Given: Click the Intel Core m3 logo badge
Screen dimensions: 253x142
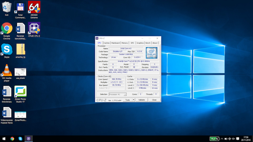Looking at the screenshot, I should point(151,53).
